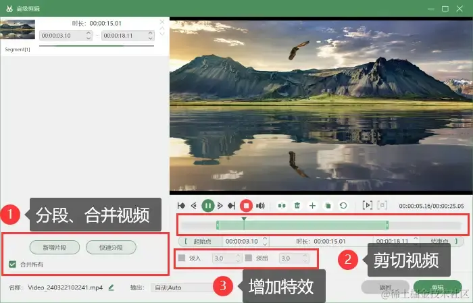Click the copy segment icon

tap(328, 206)
